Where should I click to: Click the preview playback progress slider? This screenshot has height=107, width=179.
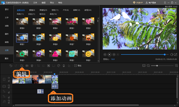pos(145,55)
